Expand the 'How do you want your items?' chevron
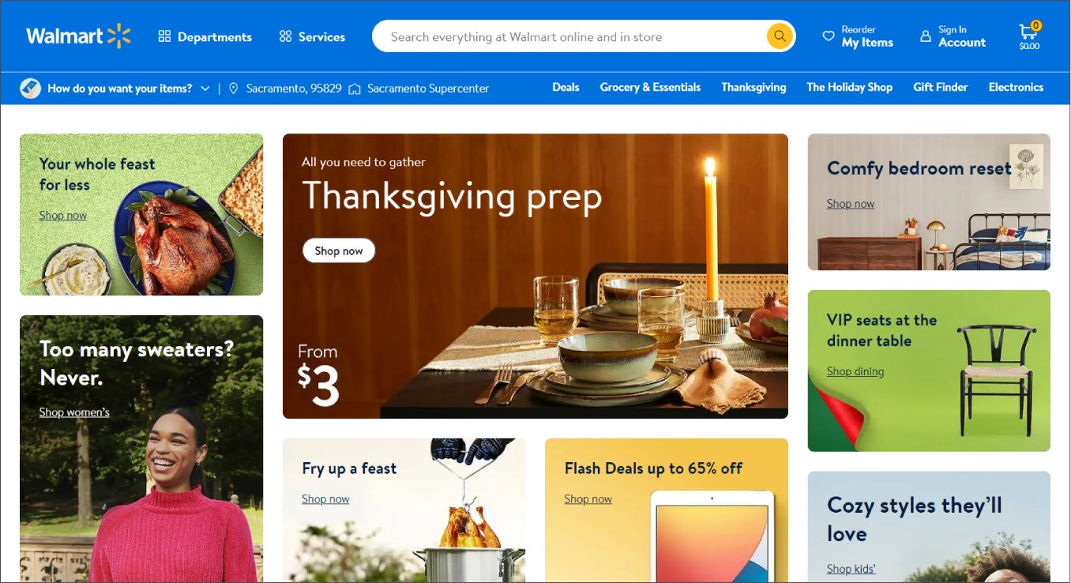1071x583 pixels. click(x=205, y=88)
